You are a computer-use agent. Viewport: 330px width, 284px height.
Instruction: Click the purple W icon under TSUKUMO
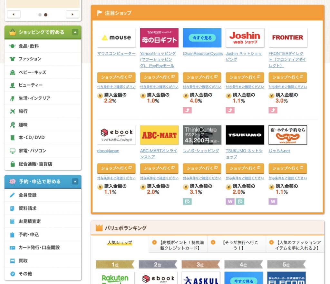click(230, 201)
